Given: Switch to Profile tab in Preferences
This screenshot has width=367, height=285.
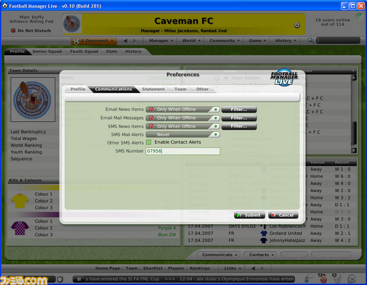Looking at the screenshot, I should [x=78, y=89].
